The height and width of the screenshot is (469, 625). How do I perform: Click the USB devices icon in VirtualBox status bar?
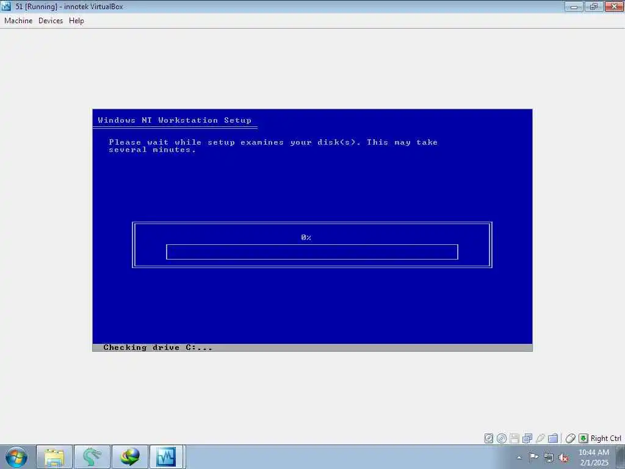tap(540, 438)
